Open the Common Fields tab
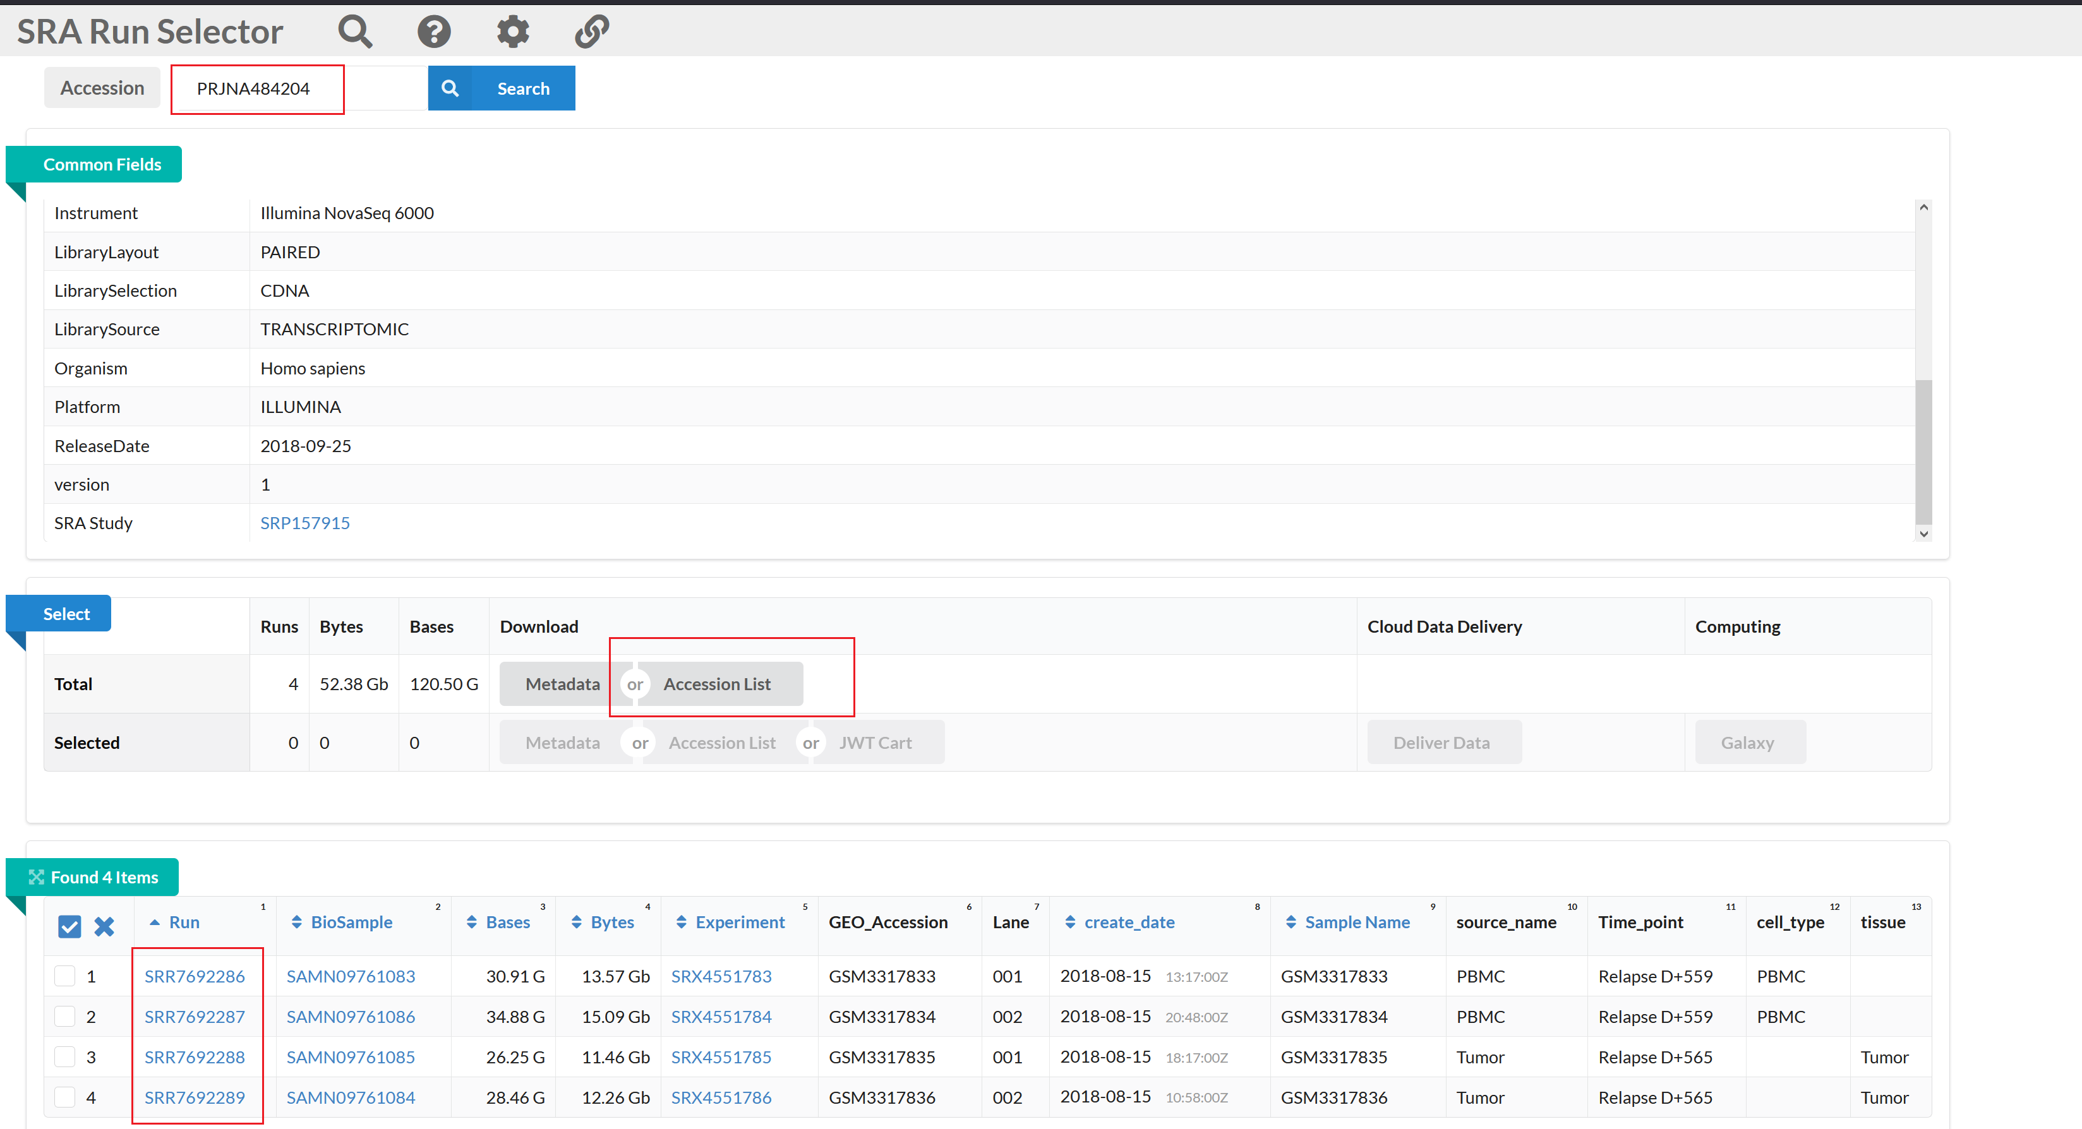 pos(102,164)
